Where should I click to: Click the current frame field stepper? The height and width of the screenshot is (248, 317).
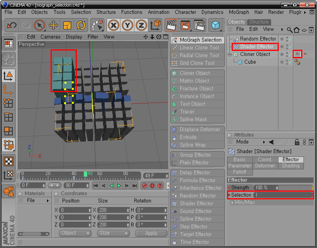167,176
